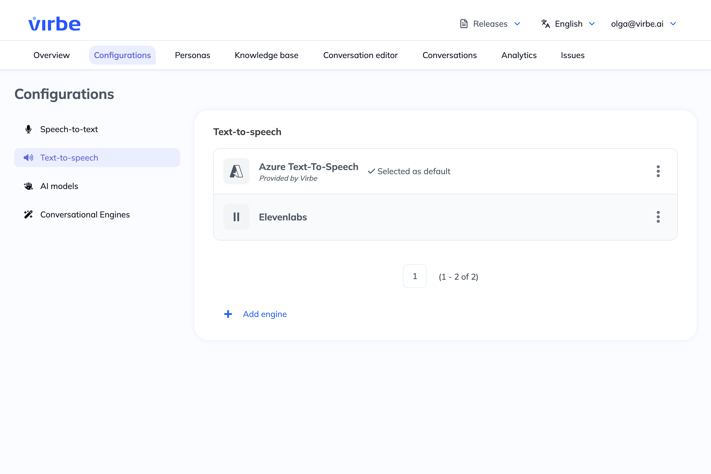Select Speech-to-text in sidebar

click(x=97, y=129)
